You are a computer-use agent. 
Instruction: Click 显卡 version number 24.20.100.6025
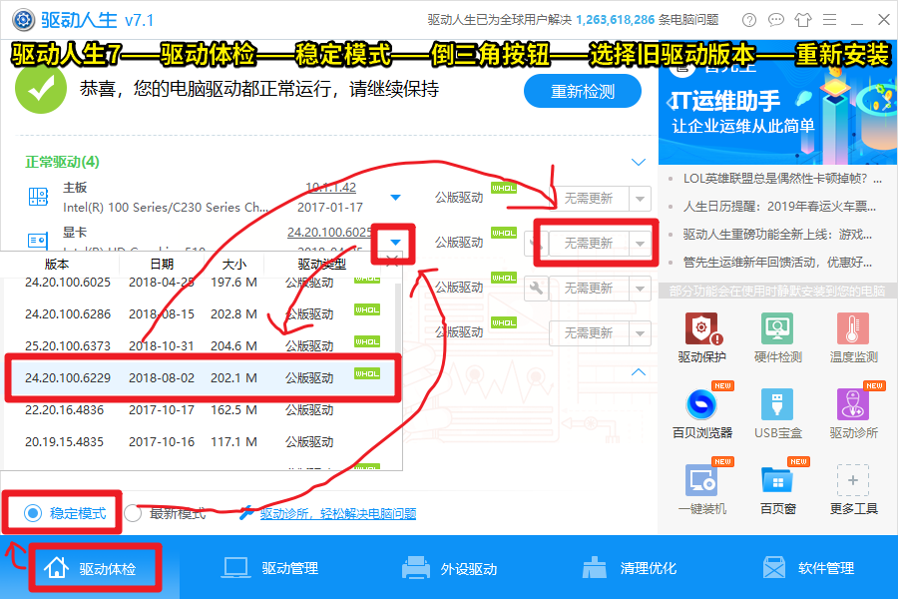[x=329, y=233]
